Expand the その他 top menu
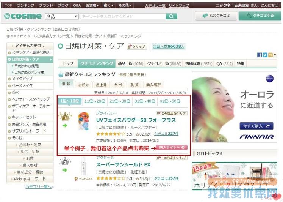The width and height of the screenshot is (283, 202). point(125,5)
